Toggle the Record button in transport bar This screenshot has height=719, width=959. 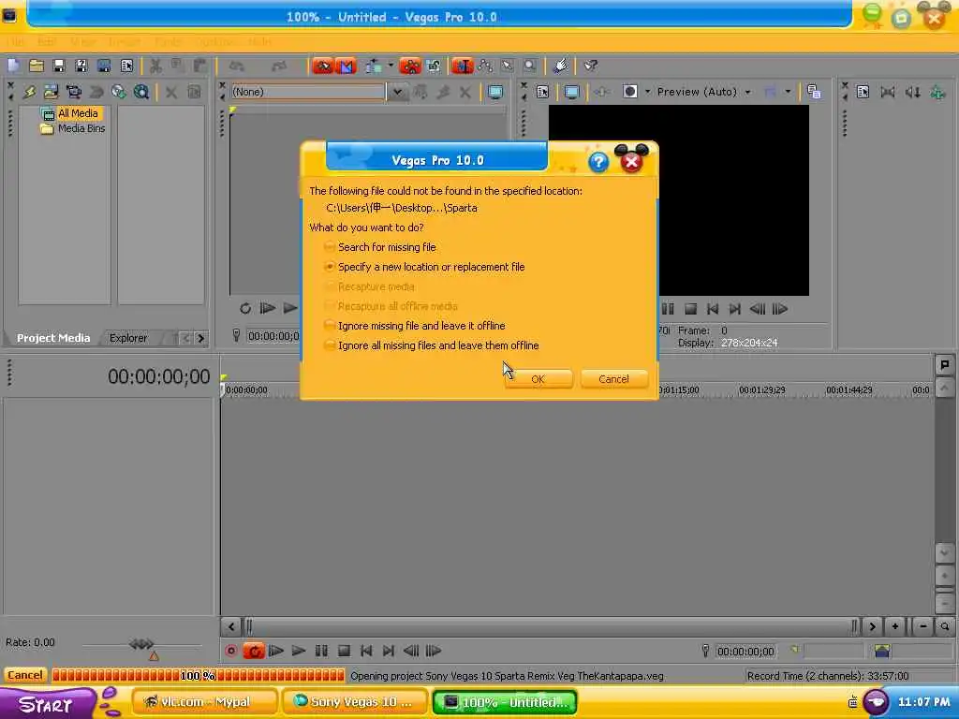tap(230, 652)
